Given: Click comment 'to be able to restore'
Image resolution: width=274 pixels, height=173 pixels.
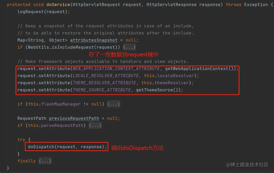Looking at the screenshot, I should click(105, 33).
